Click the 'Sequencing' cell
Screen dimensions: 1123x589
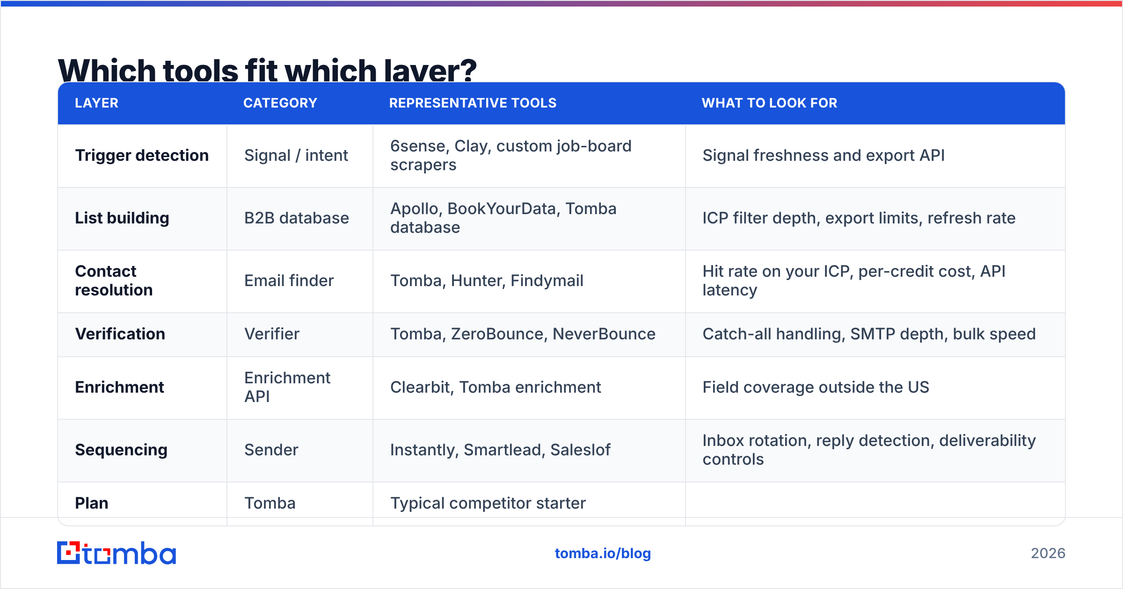(142, 450)
